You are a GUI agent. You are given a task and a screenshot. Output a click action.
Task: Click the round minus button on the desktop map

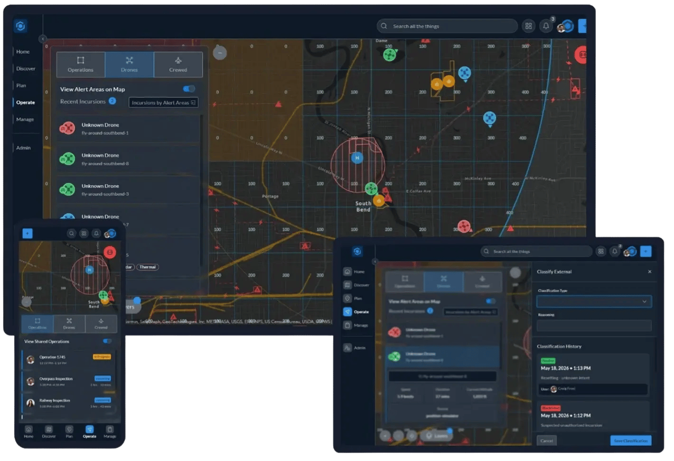(219, 53)
